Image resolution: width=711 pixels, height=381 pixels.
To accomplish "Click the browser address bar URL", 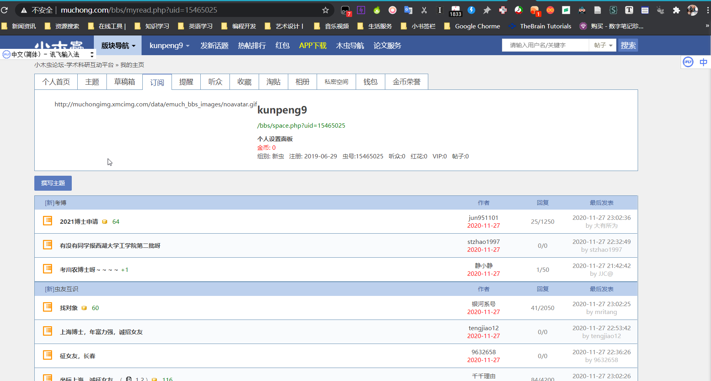I will (x=139, y=10).
